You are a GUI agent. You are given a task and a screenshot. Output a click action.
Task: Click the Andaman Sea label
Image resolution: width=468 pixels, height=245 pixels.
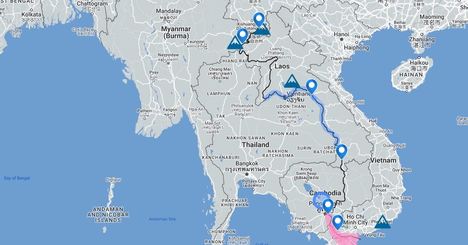tap(162, 219)
